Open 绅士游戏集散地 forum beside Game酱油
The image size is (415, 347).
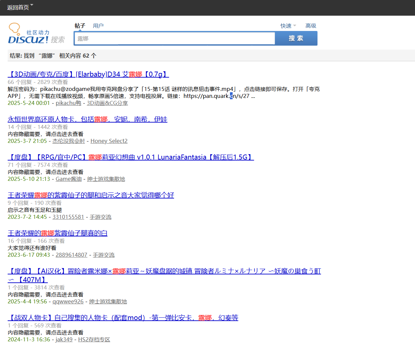pos(106,179)
